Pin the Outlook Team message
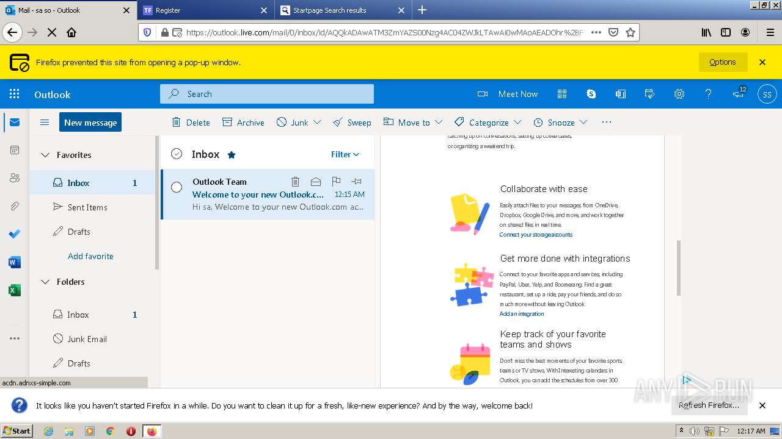 (x=357, y=181)
